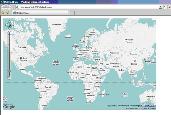Viewport: 171px width, 115px height.
Task: Click the Saudi Arabia map label
Action: [x=102, y=69]
